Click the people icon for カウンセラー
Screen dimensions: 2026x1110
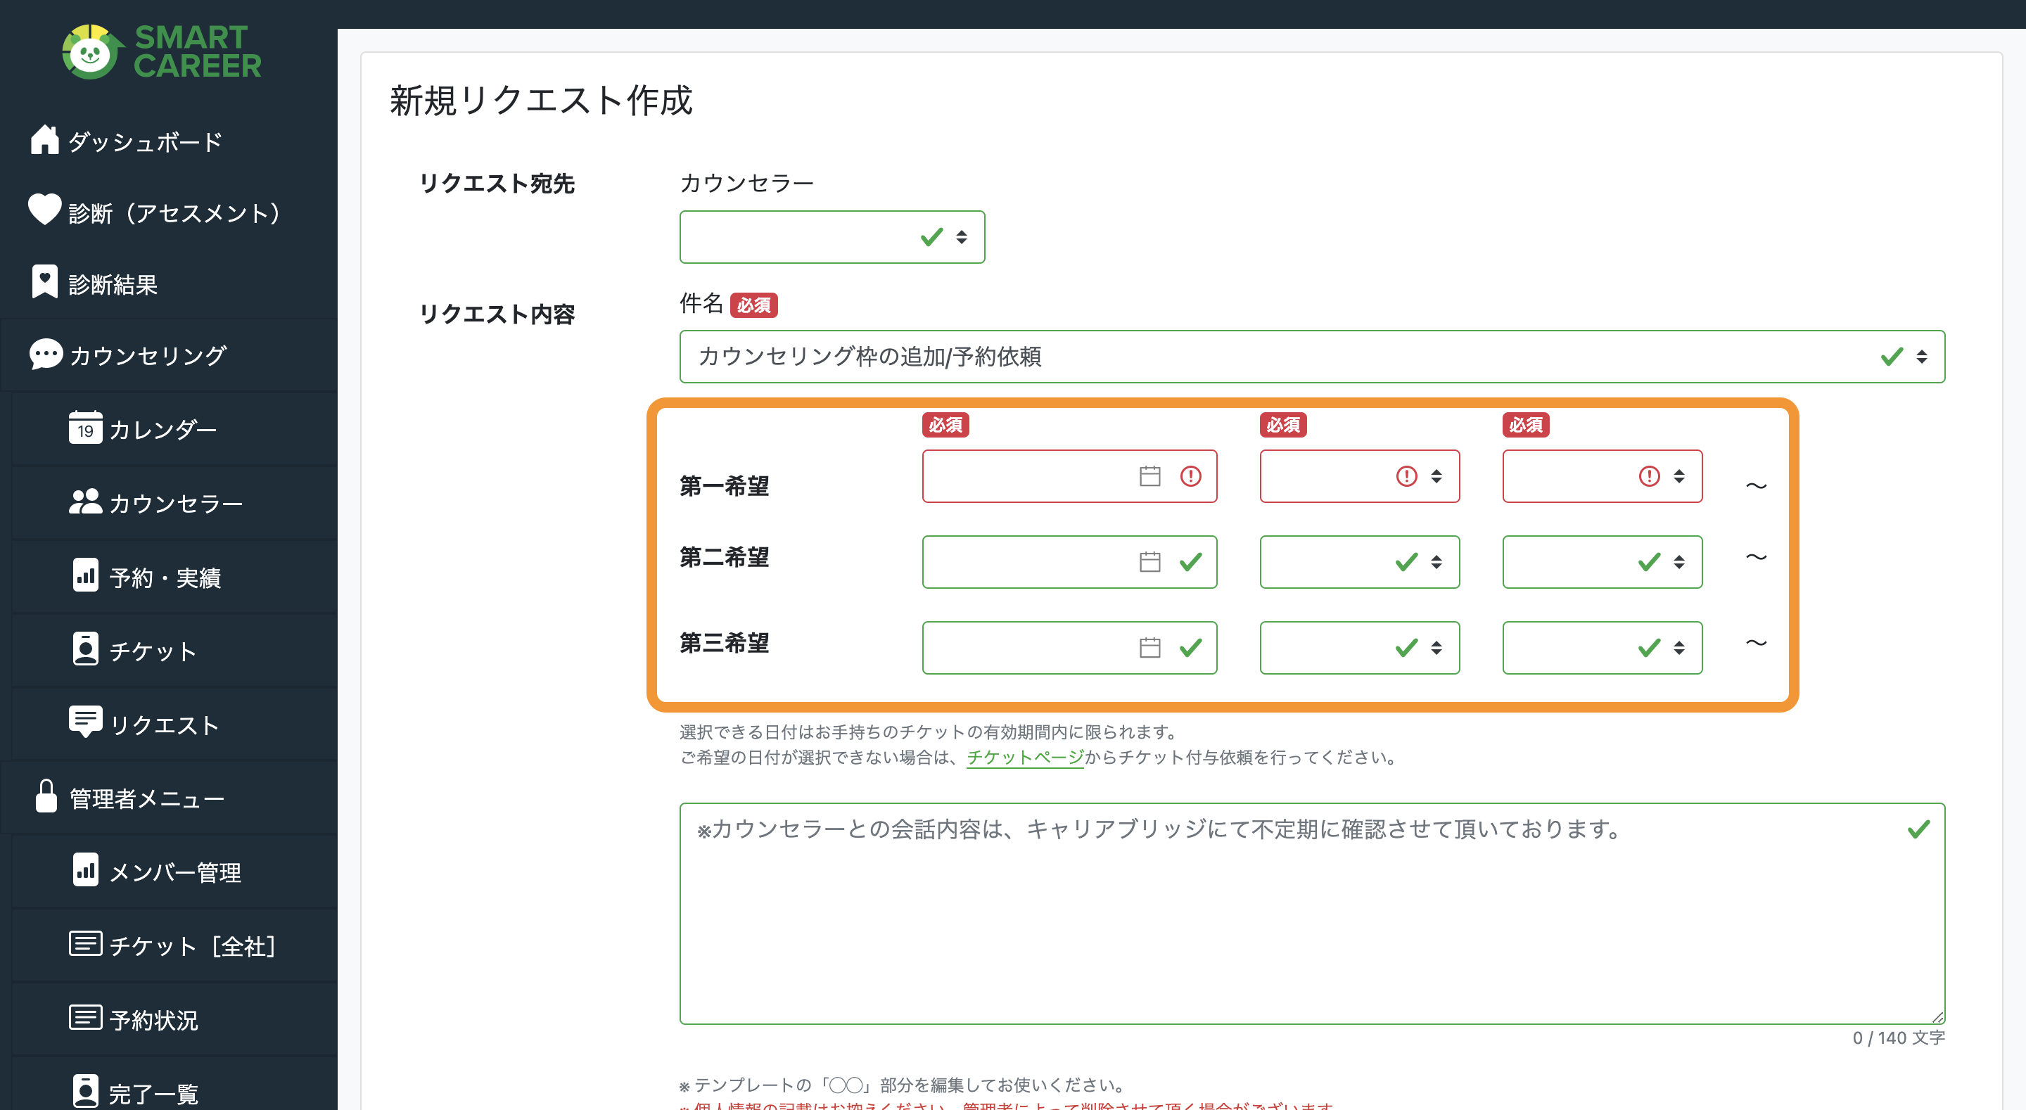85,501
